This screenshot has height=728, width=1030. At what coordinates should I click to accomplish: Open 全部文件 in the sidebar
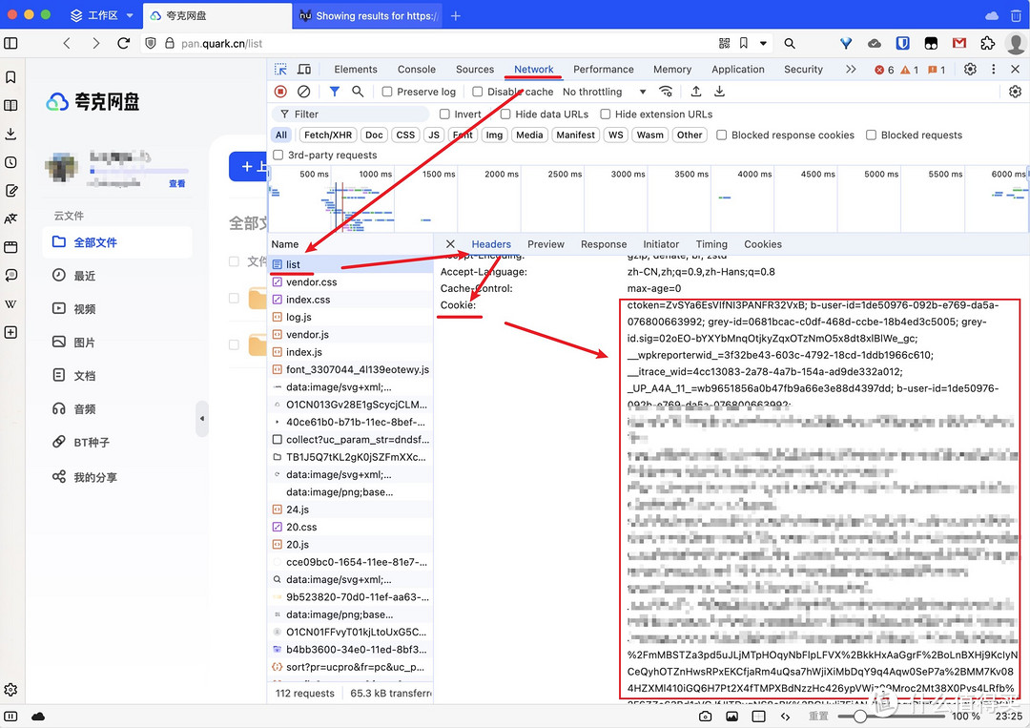click(95, 242)
